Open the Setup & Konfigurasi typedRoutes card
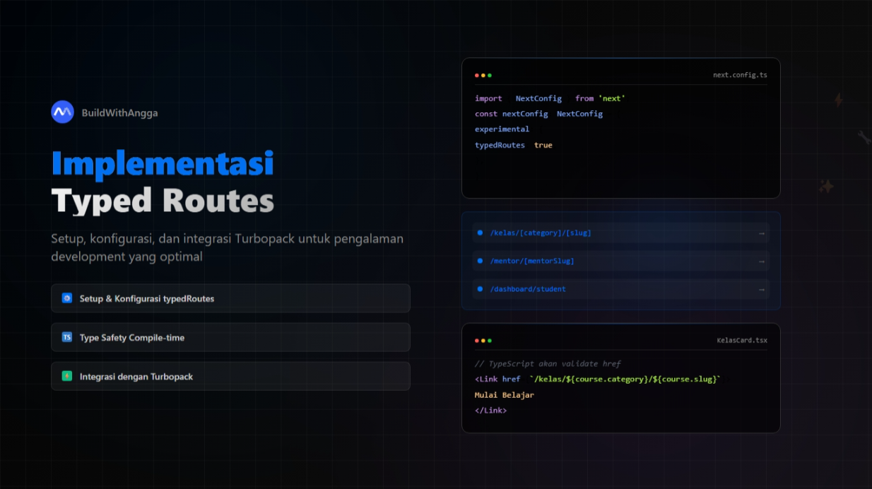Viewport: 872px width, 489px height. (x=230, y=298)
